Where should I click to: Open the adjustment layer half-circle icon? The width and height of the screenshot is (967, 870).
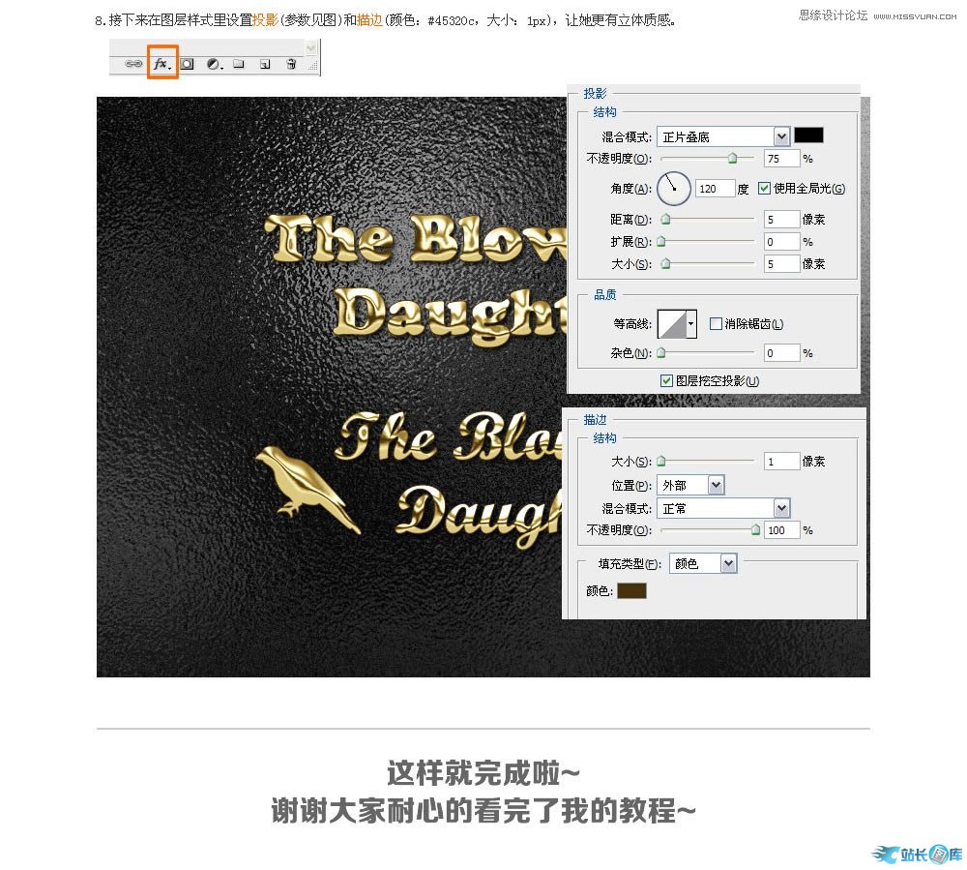click(214, 64)
